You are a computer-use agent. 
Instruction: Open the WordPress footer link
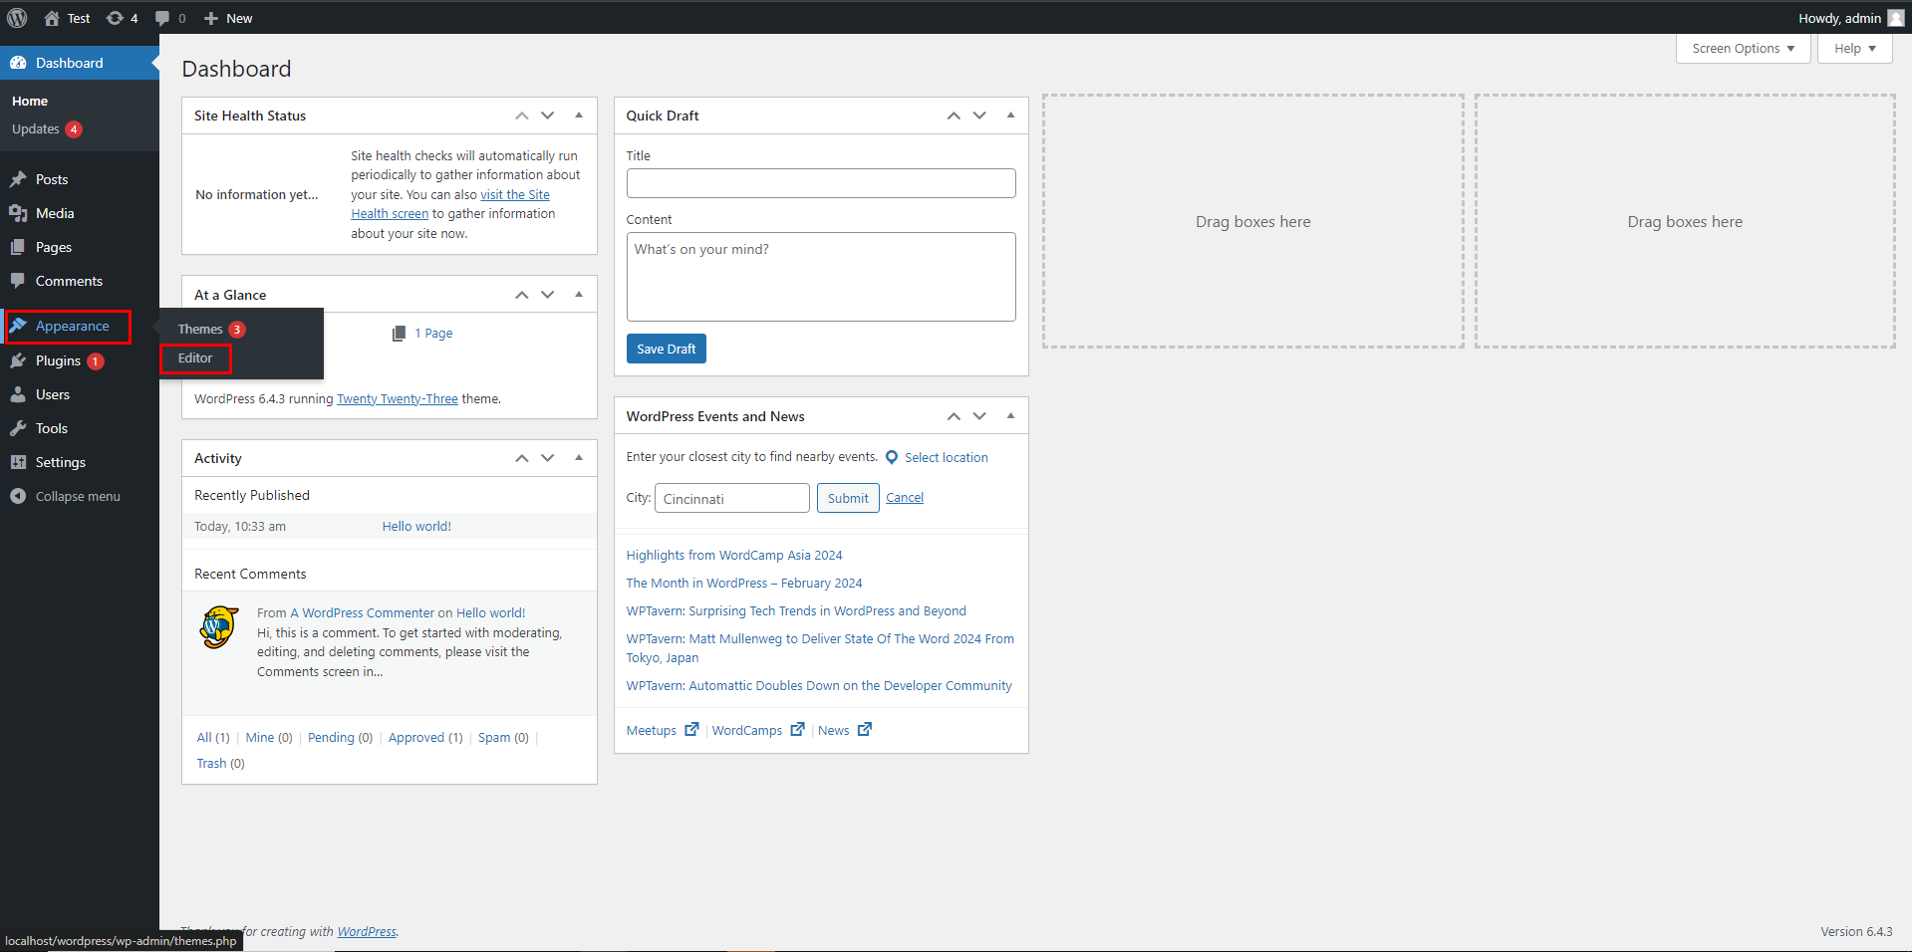[367, 932]
